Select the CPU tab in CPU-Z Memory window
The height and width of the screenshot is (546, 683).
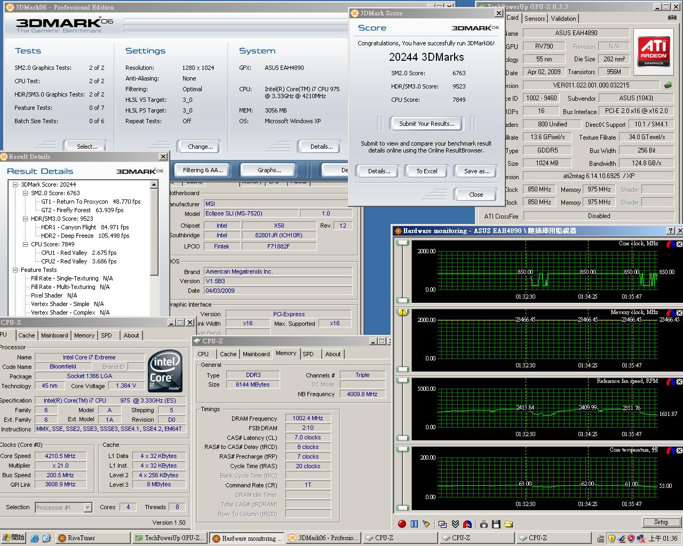click(x=203, y=354)
